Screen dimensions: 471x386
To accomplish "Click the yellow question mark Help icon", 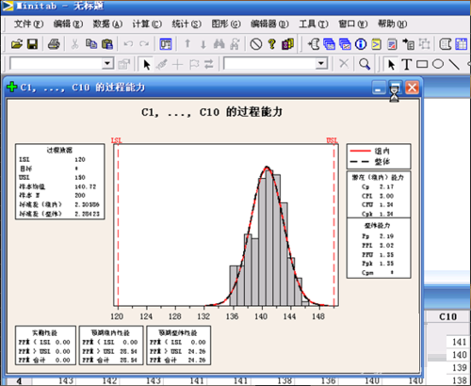I will point(272,44).
